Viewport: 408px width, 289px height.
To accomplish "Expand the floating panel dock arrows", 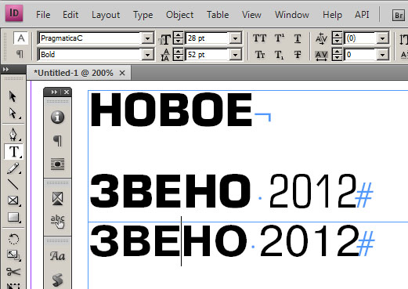I will point(54,92).
